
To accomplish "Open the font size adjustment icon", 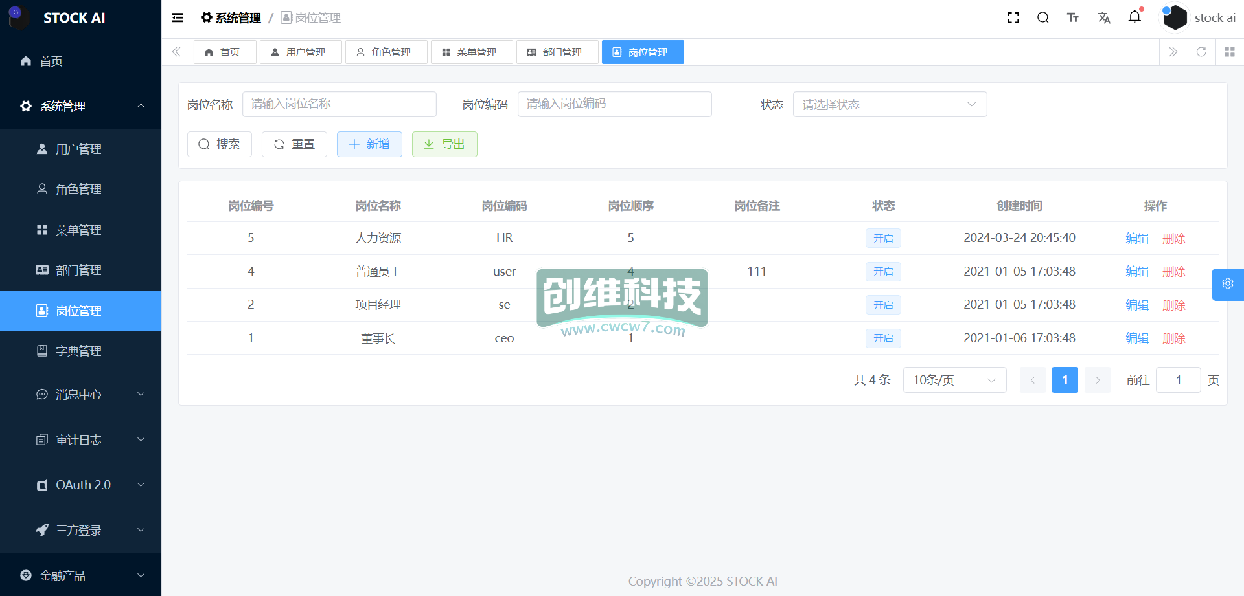I will [x=1073, y=18].
